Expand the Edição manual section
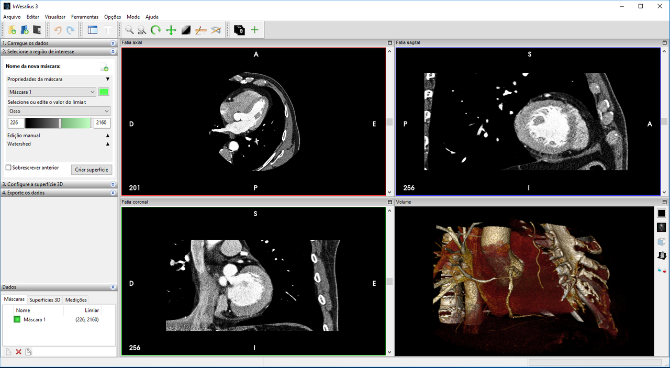Image resolution: width=670 pixels, height=368 pixels. (108, 136)
